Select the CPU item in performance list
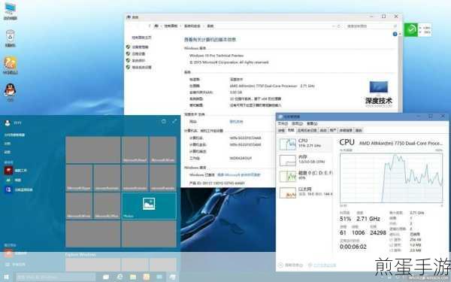The image size is (451, 282). click(x=305, y=144)
